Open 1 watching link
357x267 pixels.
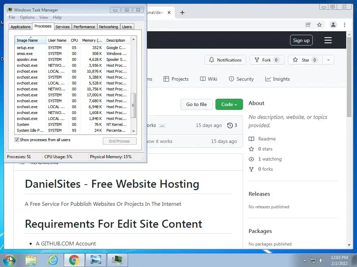(265, 159)
